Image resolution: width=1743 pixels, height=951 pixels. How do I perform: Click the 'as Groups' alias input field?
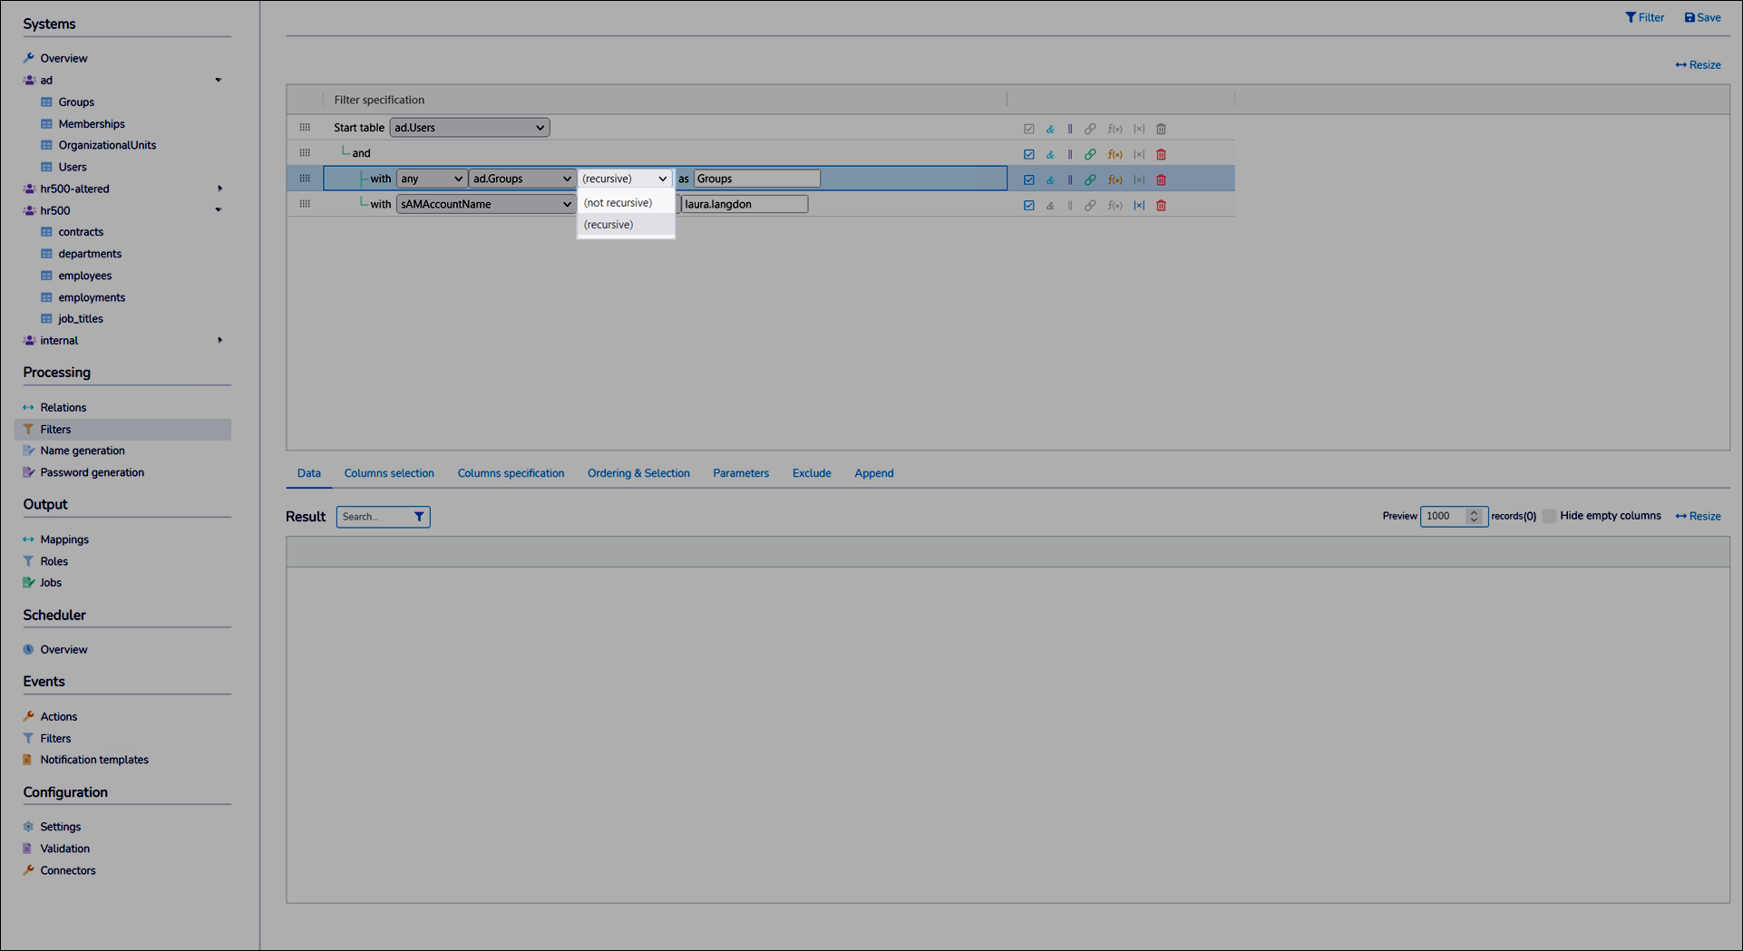[x=756, y=179]
